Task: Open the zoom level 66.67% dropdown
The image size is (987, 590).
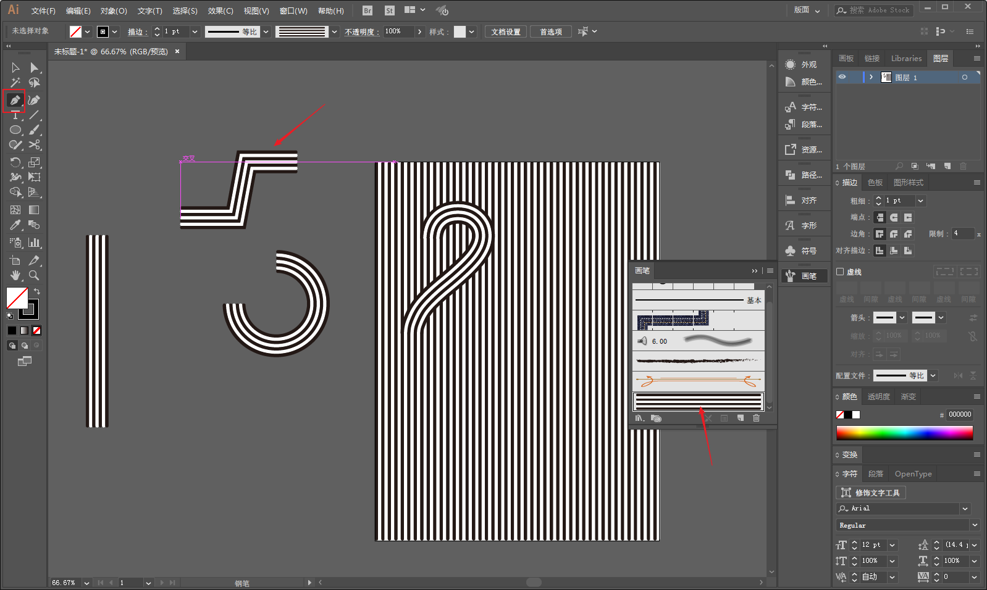Action: point(86,583)
